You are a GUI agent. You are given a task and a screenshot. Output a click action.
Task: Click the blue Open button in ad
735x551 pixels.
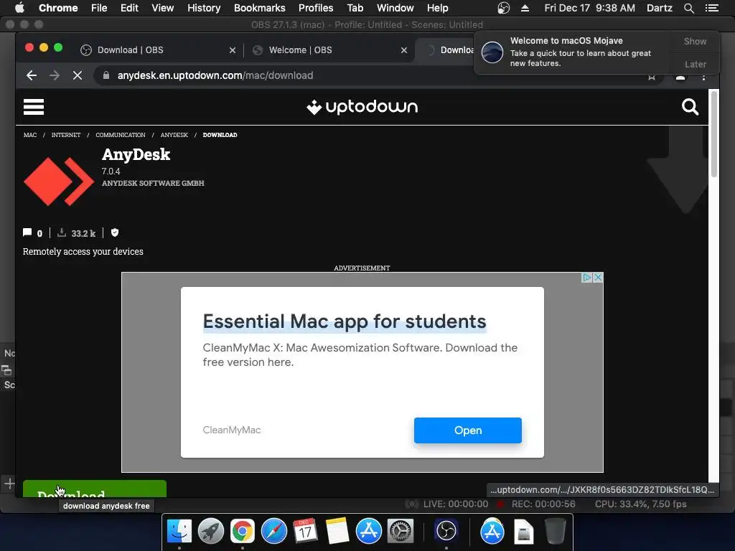click(468, 430)
